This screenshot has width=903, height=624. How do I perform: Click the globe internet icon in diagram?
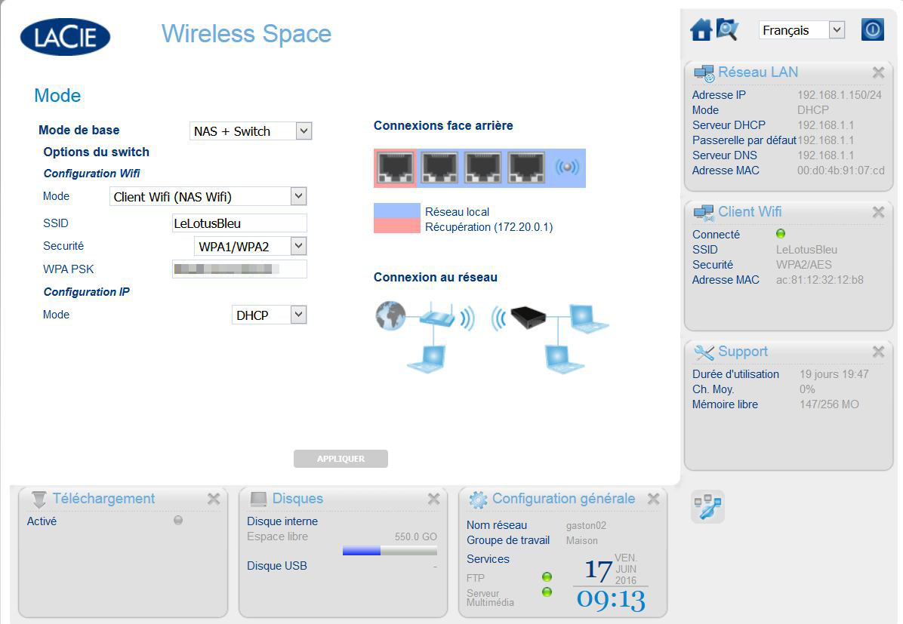pos(390,315)
